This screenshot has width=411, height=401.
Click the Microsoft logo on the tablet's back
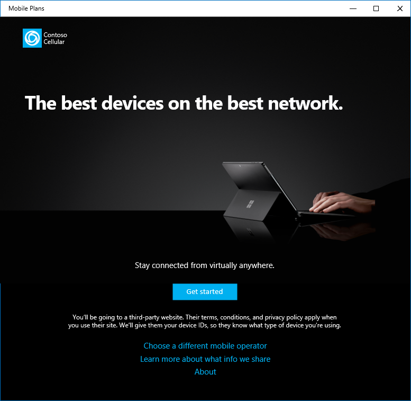click(x=250, y=204)
